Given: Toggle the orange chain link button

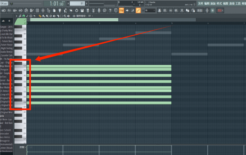Looking at the screenshot, I should [x=138, y=10].
